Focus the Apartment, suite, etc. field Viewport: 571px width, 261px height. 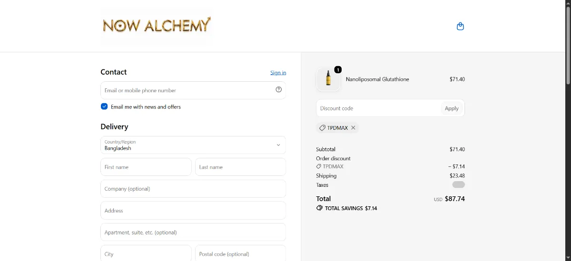(193, 232)
